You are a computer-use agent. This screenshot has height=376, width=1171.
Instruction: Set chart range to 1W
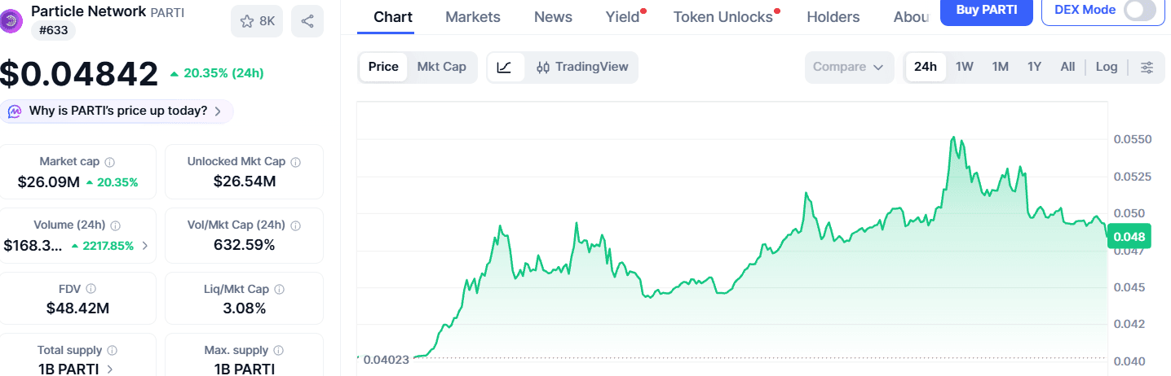tap(965, 67)
